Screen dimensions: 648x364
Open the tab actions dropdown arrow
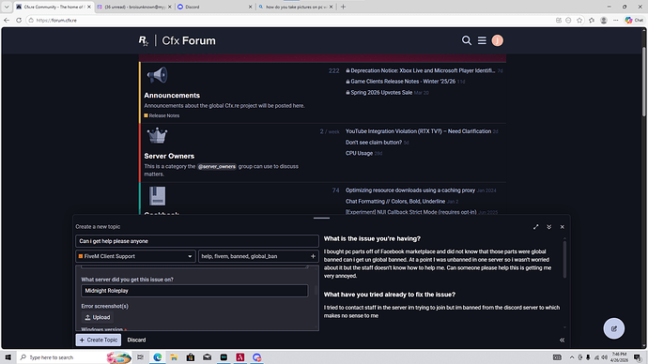pos(7,7)
